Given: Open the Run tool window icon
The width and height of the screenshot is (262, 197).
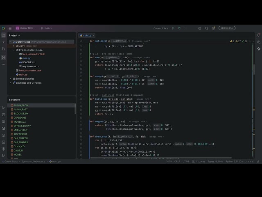Looking at the screenshot, I should [3, 108].
